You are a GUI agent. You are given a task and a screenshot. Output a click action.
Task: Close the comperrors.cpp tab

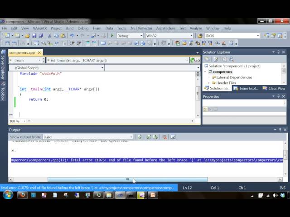(39, 52)
